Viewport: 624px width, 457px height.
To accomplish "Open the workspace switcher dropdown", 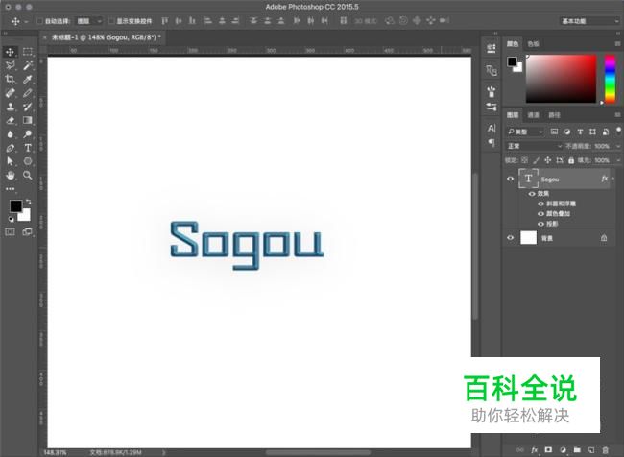I will pos(589,21).
